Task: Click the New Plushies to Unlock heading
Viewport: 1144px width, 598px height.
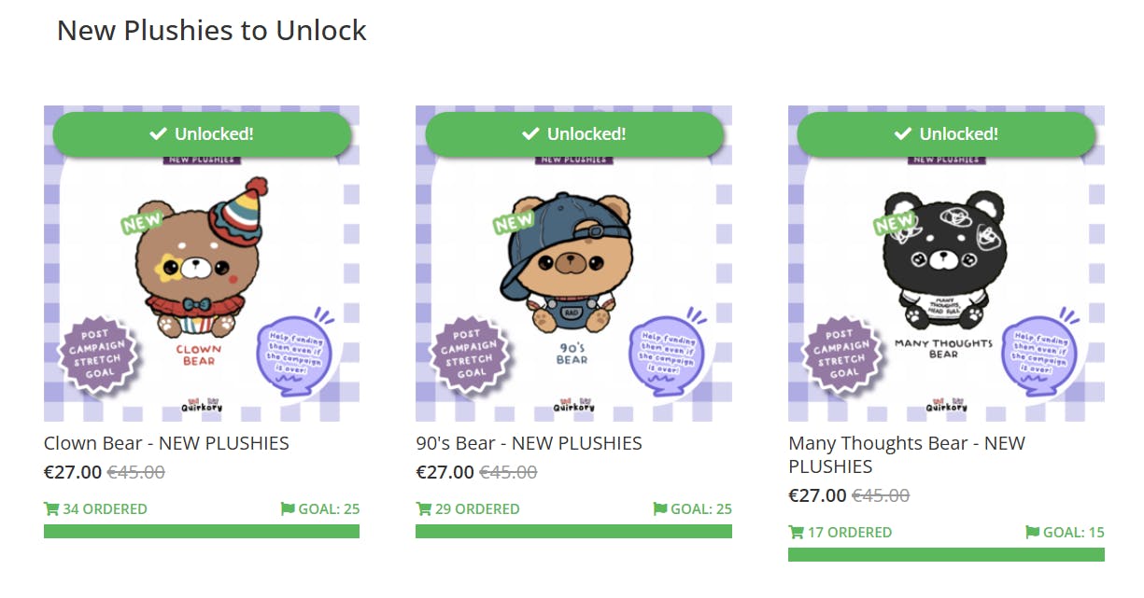Action: (x=212, y=30)
